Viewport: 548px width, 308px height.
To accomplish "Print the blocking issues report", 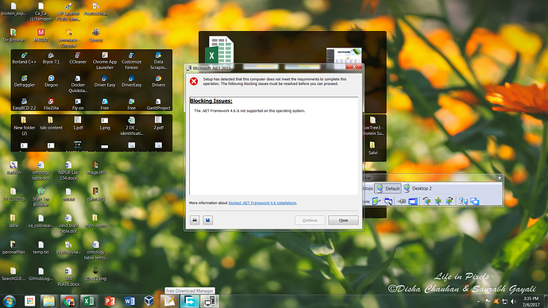I will tap(195, 220).
